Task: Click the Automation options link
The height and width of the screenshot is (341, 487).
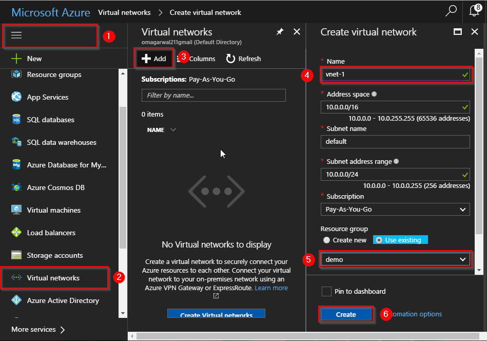Action: pos(417,314)
